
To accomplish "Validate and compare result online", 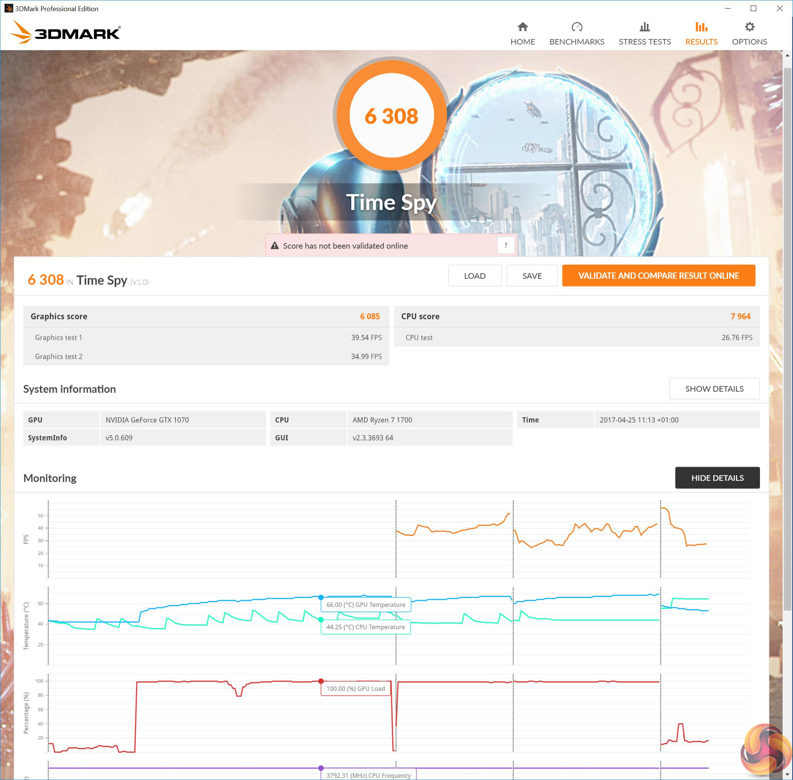I will tap(658, 276).
